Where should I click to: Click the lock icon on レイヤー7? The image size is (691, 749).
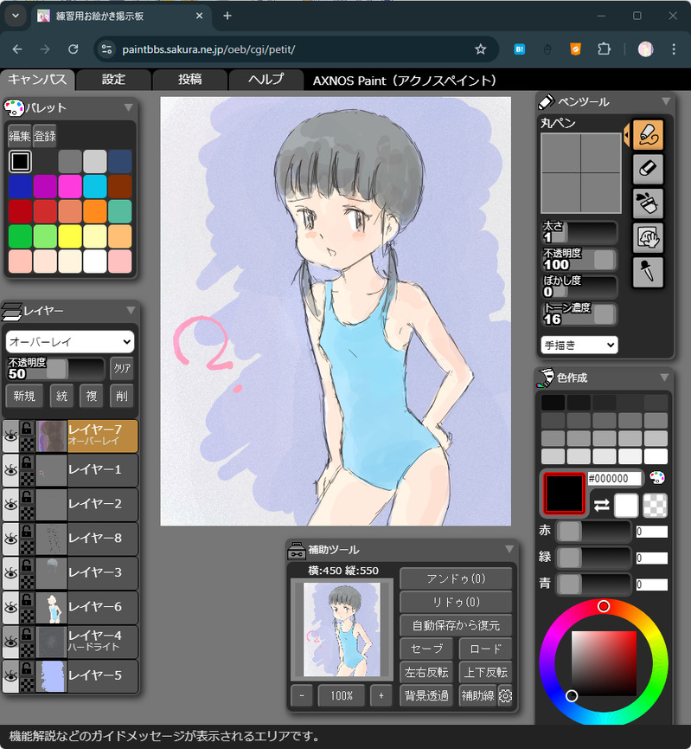(27, 428)
